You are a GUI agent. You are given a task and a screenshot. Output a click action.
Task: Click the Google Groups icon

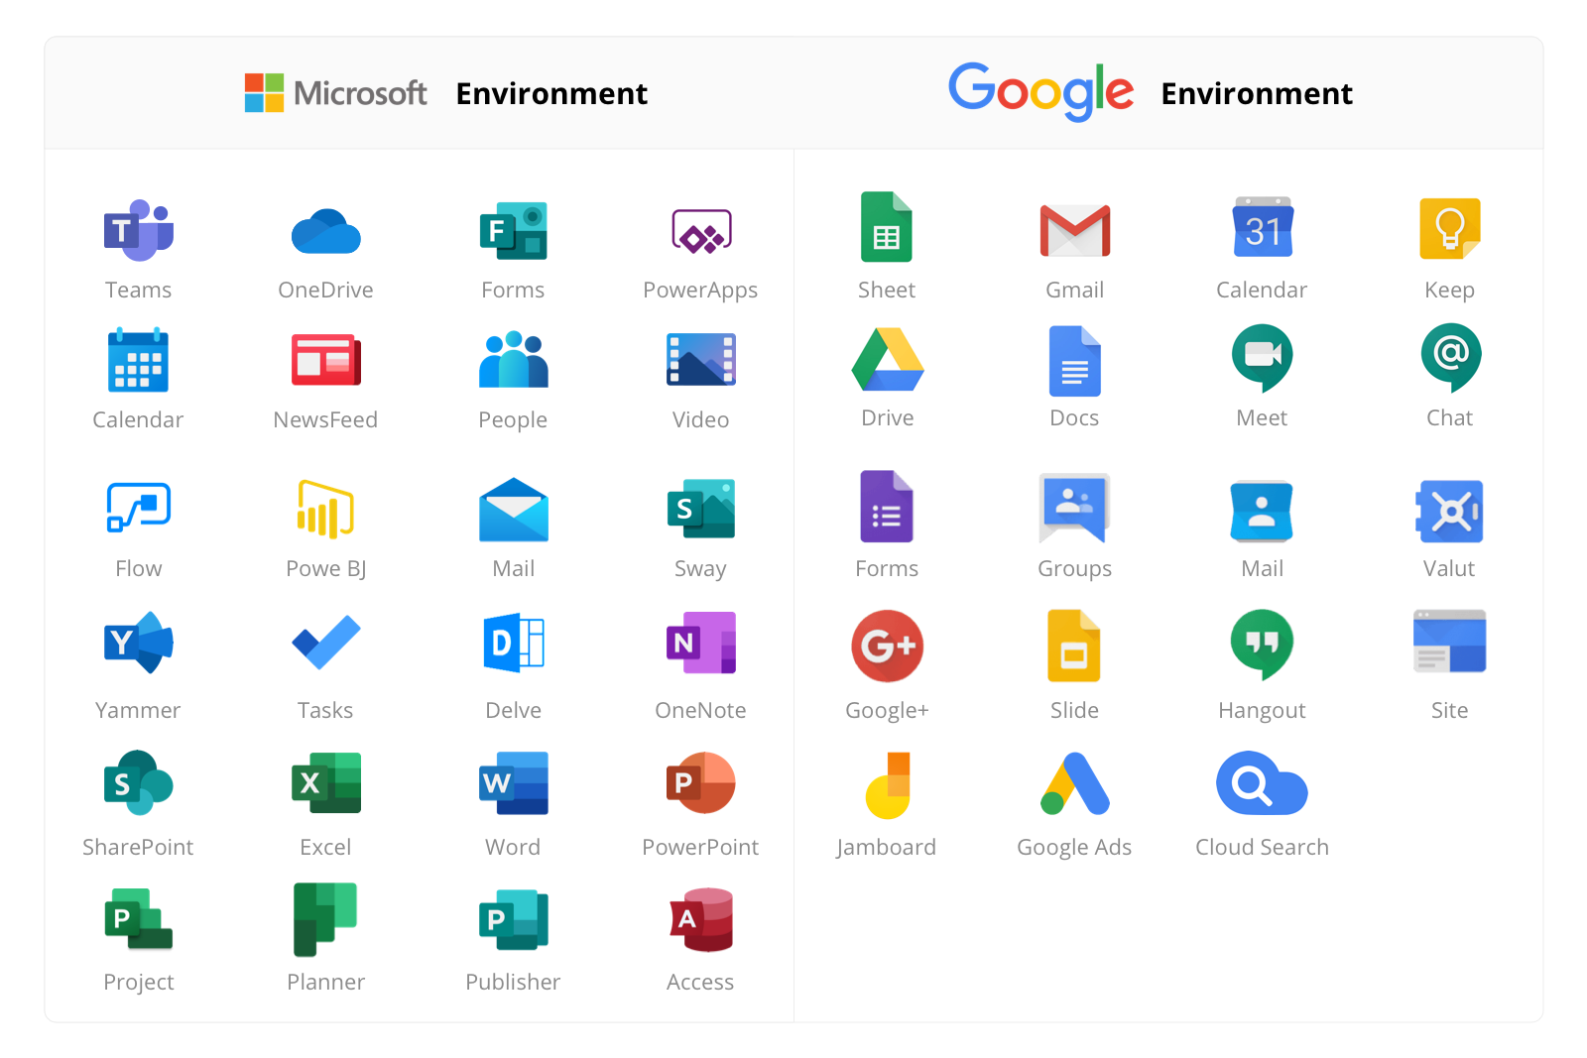click(1075, 509)
